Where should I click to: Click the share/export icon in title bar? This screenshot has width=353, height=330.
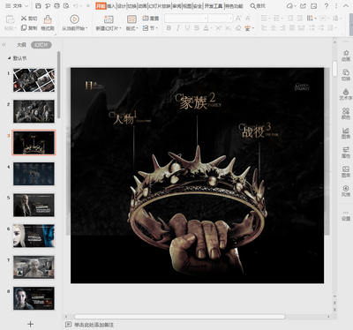[x=303, y=6]
